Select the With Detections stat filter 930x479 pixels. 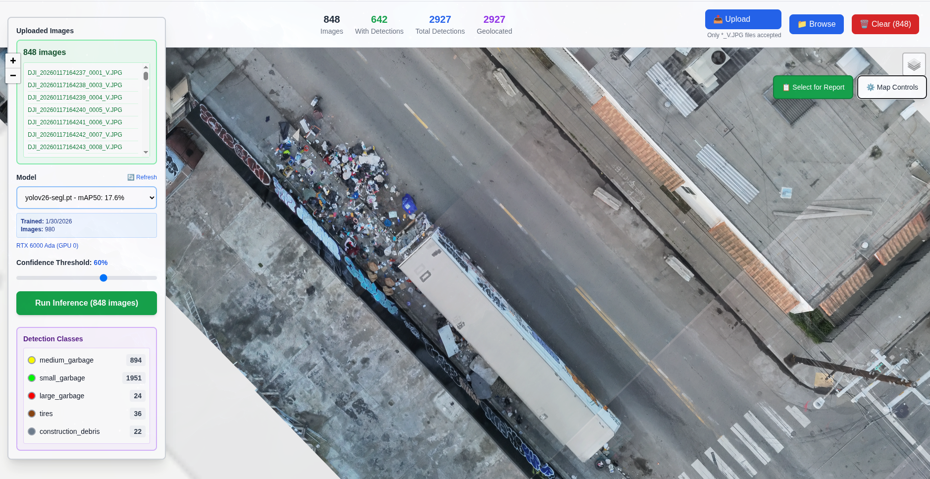[379, 25]
